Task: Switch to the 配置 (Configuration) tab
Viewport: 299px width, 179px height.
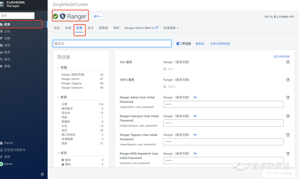Action: pyautogui.click(x=79, y=28)
